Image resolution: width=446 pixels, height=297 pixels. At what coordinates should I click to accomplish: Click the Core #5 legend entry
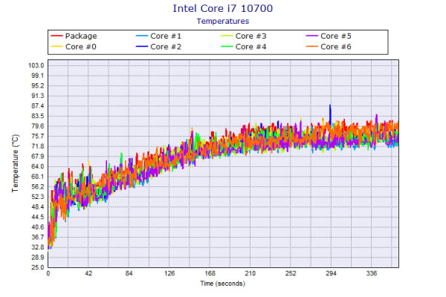[329, 36]
